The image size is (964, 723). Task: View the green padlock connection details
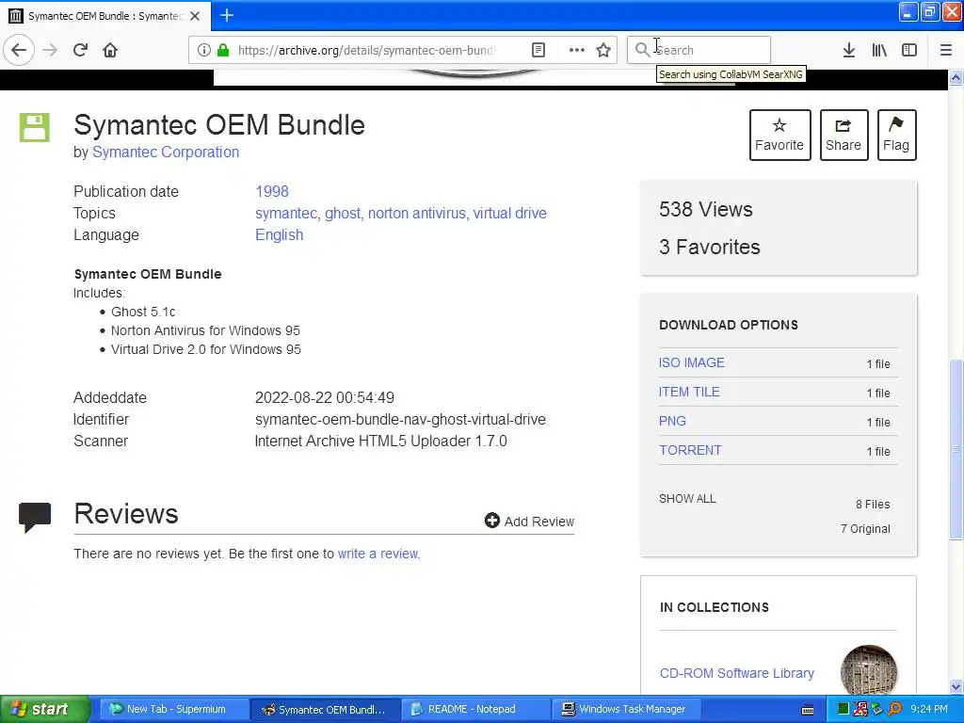223,50
